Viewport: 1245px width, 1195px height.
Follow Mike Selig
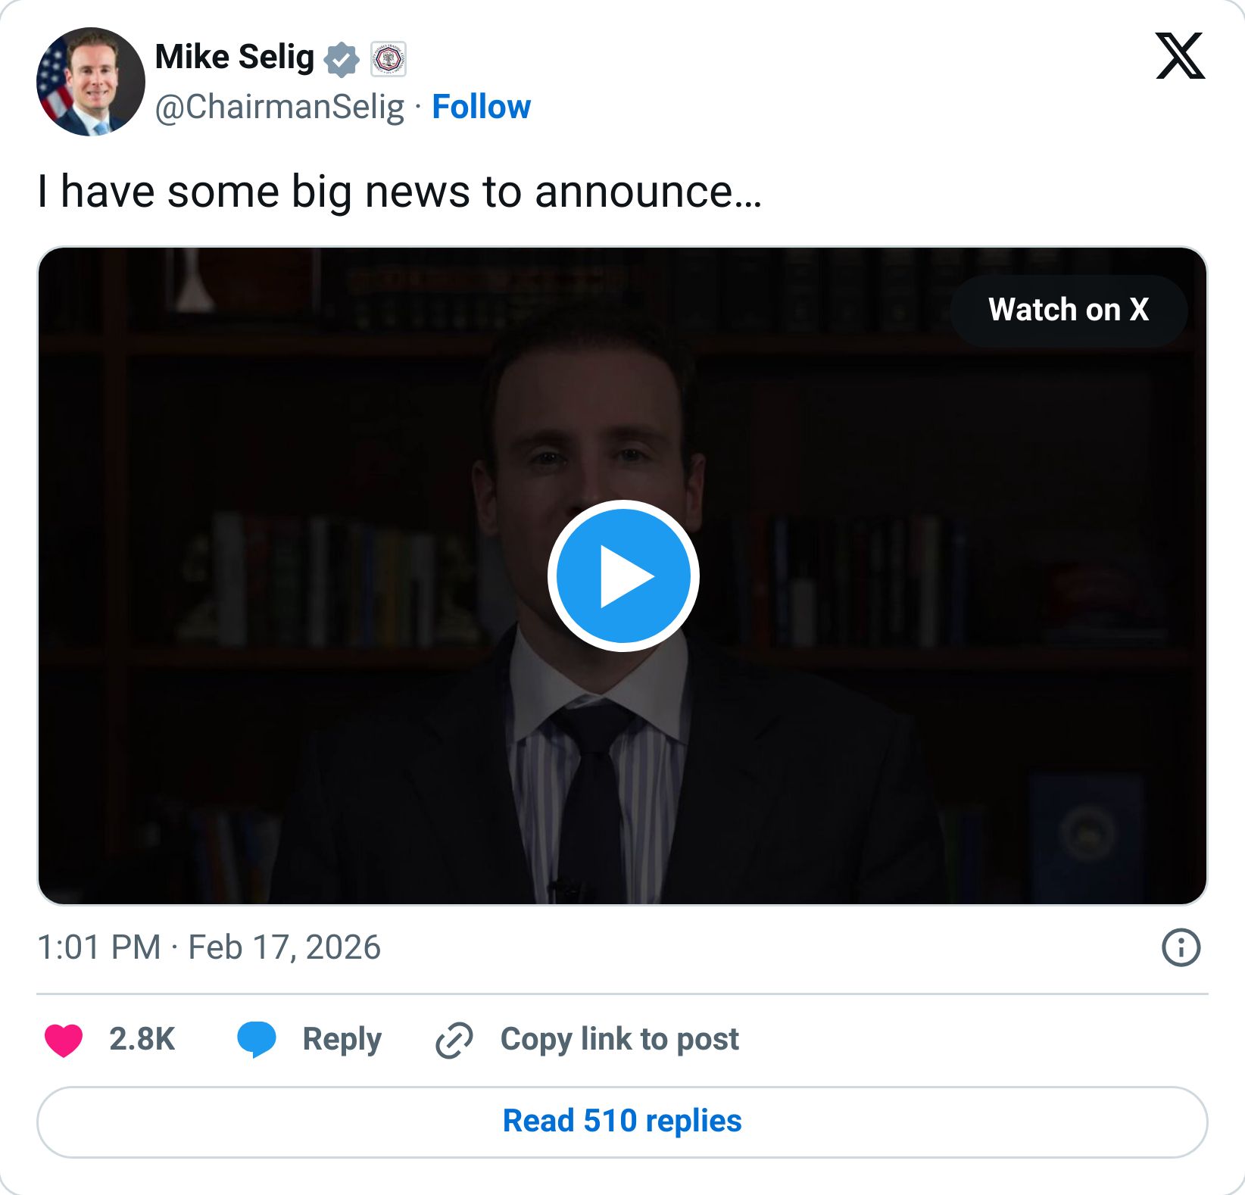tap(481, 106)
